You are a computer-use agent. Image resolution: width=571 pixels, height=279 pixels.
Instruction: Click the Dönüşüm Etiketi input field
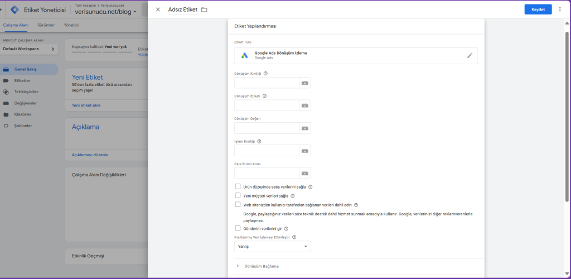click(x=267, y=105)
